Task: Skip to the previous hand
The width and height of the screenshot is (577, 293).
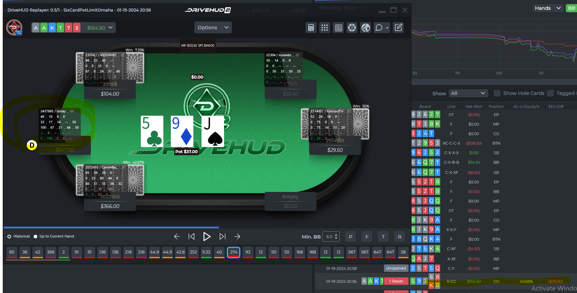Action: point(192,237)
